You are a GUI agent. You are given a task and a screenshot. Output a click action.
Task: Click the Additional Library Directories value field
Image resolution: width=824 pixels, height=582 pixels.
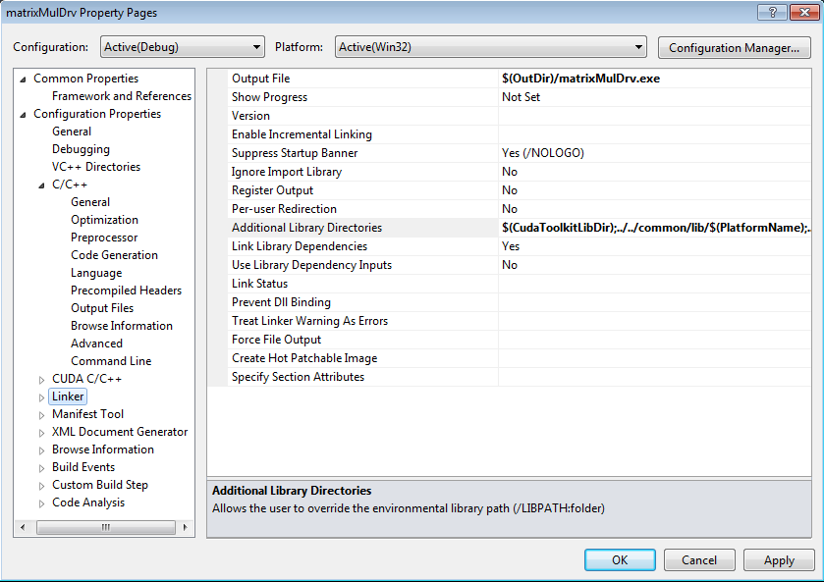point(655,228)
